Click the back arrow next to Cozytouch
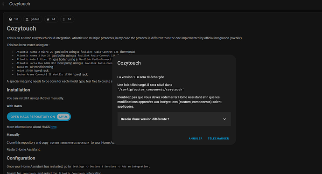The height and width of the screenshot is (174, 322). [x=4, y=4]
